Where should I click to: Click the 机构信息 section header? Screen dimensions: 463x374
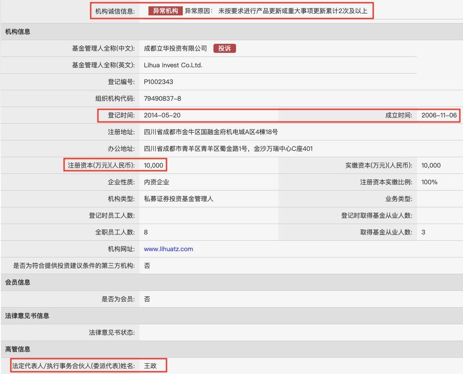[18, 32]
